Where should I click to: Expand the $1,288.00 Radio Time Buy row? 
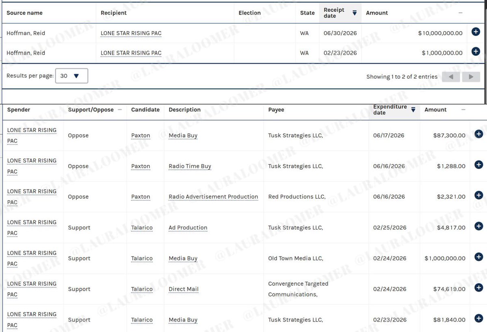pos(478,165)
